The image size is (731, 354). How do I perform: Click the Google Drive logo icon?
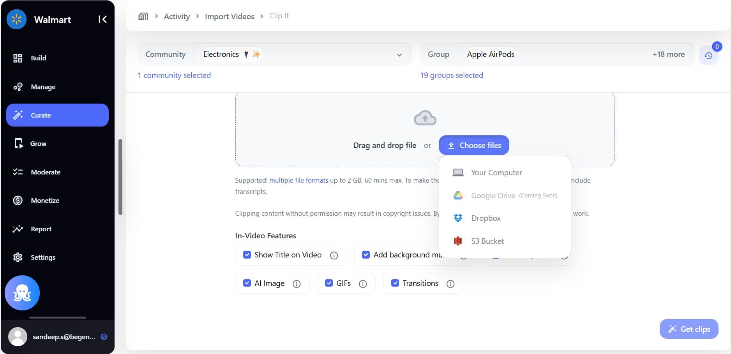[x=458, y=195]
